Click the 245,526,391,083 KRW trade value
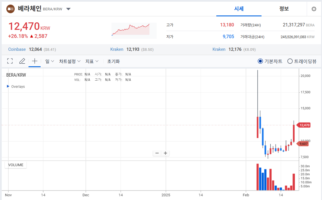This screenshot has height=200, width=322. coord(298,37)
